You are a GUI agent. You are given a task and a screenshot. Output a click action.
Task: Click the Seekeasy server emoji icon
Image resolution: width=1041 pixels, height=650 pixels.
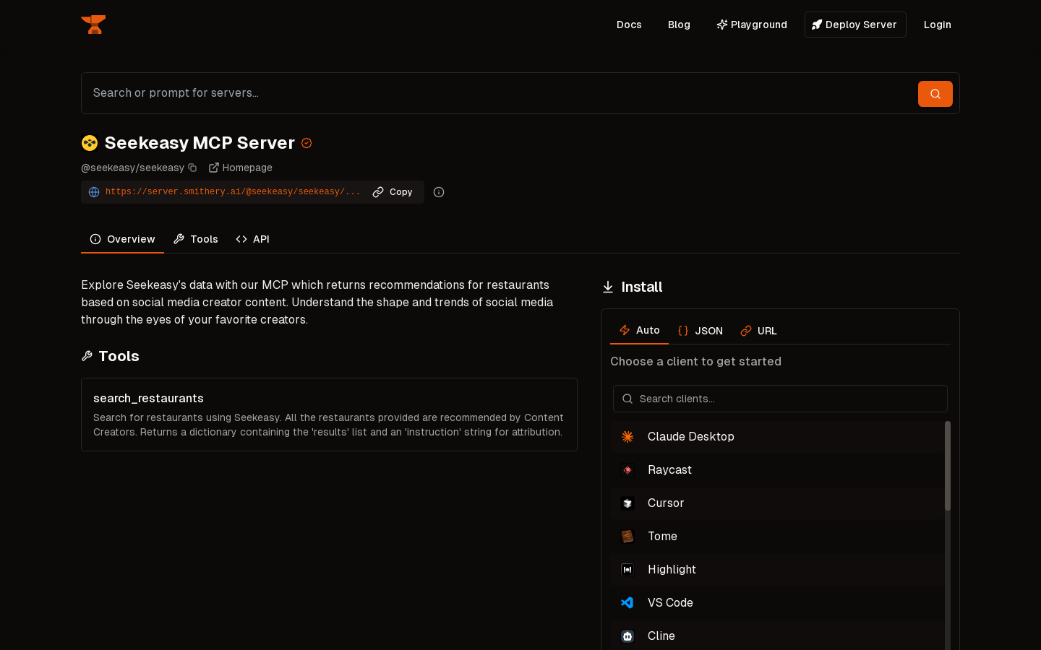click(x=90, y=143)
